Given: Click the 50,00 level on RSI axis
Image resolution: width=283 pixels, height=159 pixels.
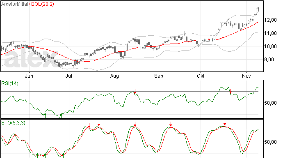Looking at the screenshot, I should click(270, 103).
